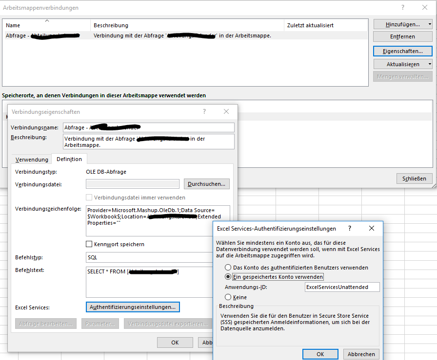The image size is (437, 360).
Task: Click the Entfernen button
Action: pos(402,36)
